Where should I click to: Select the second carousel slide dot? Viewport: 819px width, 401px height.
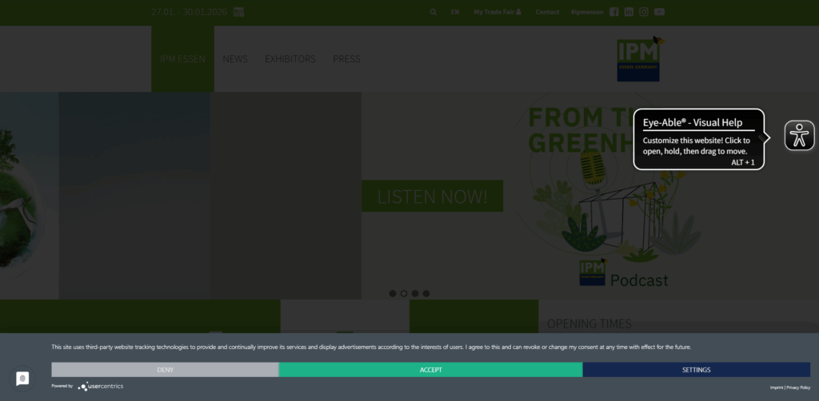[404, 293]
